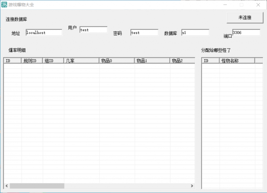Click the 地址 field containing localhost
The height and width of the screenshot is (193, 267).
pyautogui.click(x=43, y=33)
